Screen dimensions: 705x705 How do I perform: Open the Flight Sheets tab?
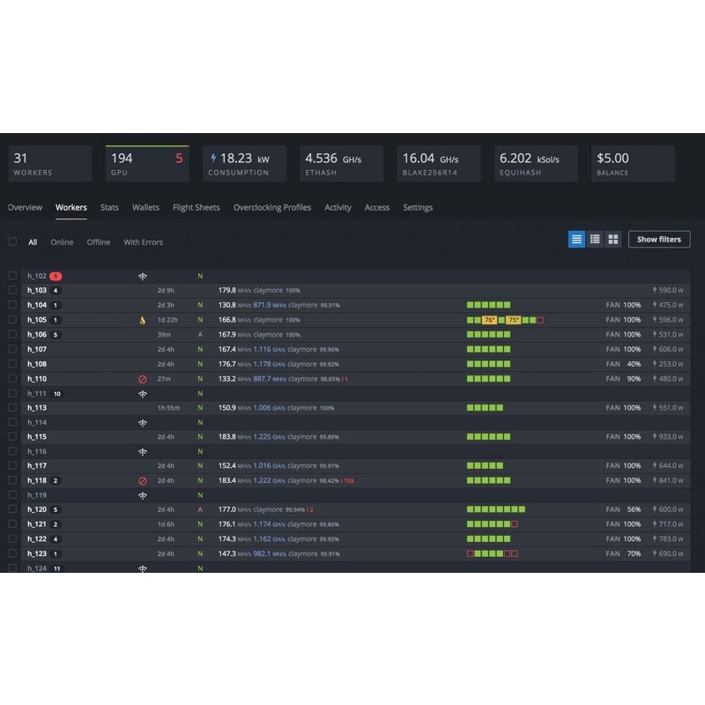point(196,208)
